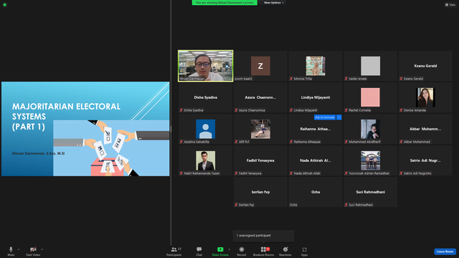Click the Nada Athirah Aliati participant tile
The height and width of the screenshot is (258, 459).
coord(316,161)
